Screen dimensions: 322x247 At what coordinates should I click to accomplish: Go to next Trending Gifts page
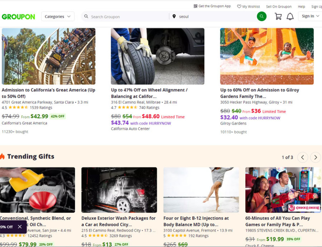click(x=315, y=158)
